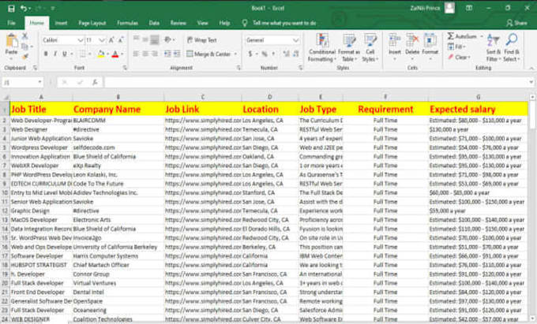Toggle Underline formatting
Viewport: 537px width, 324px height.
click(x=65, y=54)
